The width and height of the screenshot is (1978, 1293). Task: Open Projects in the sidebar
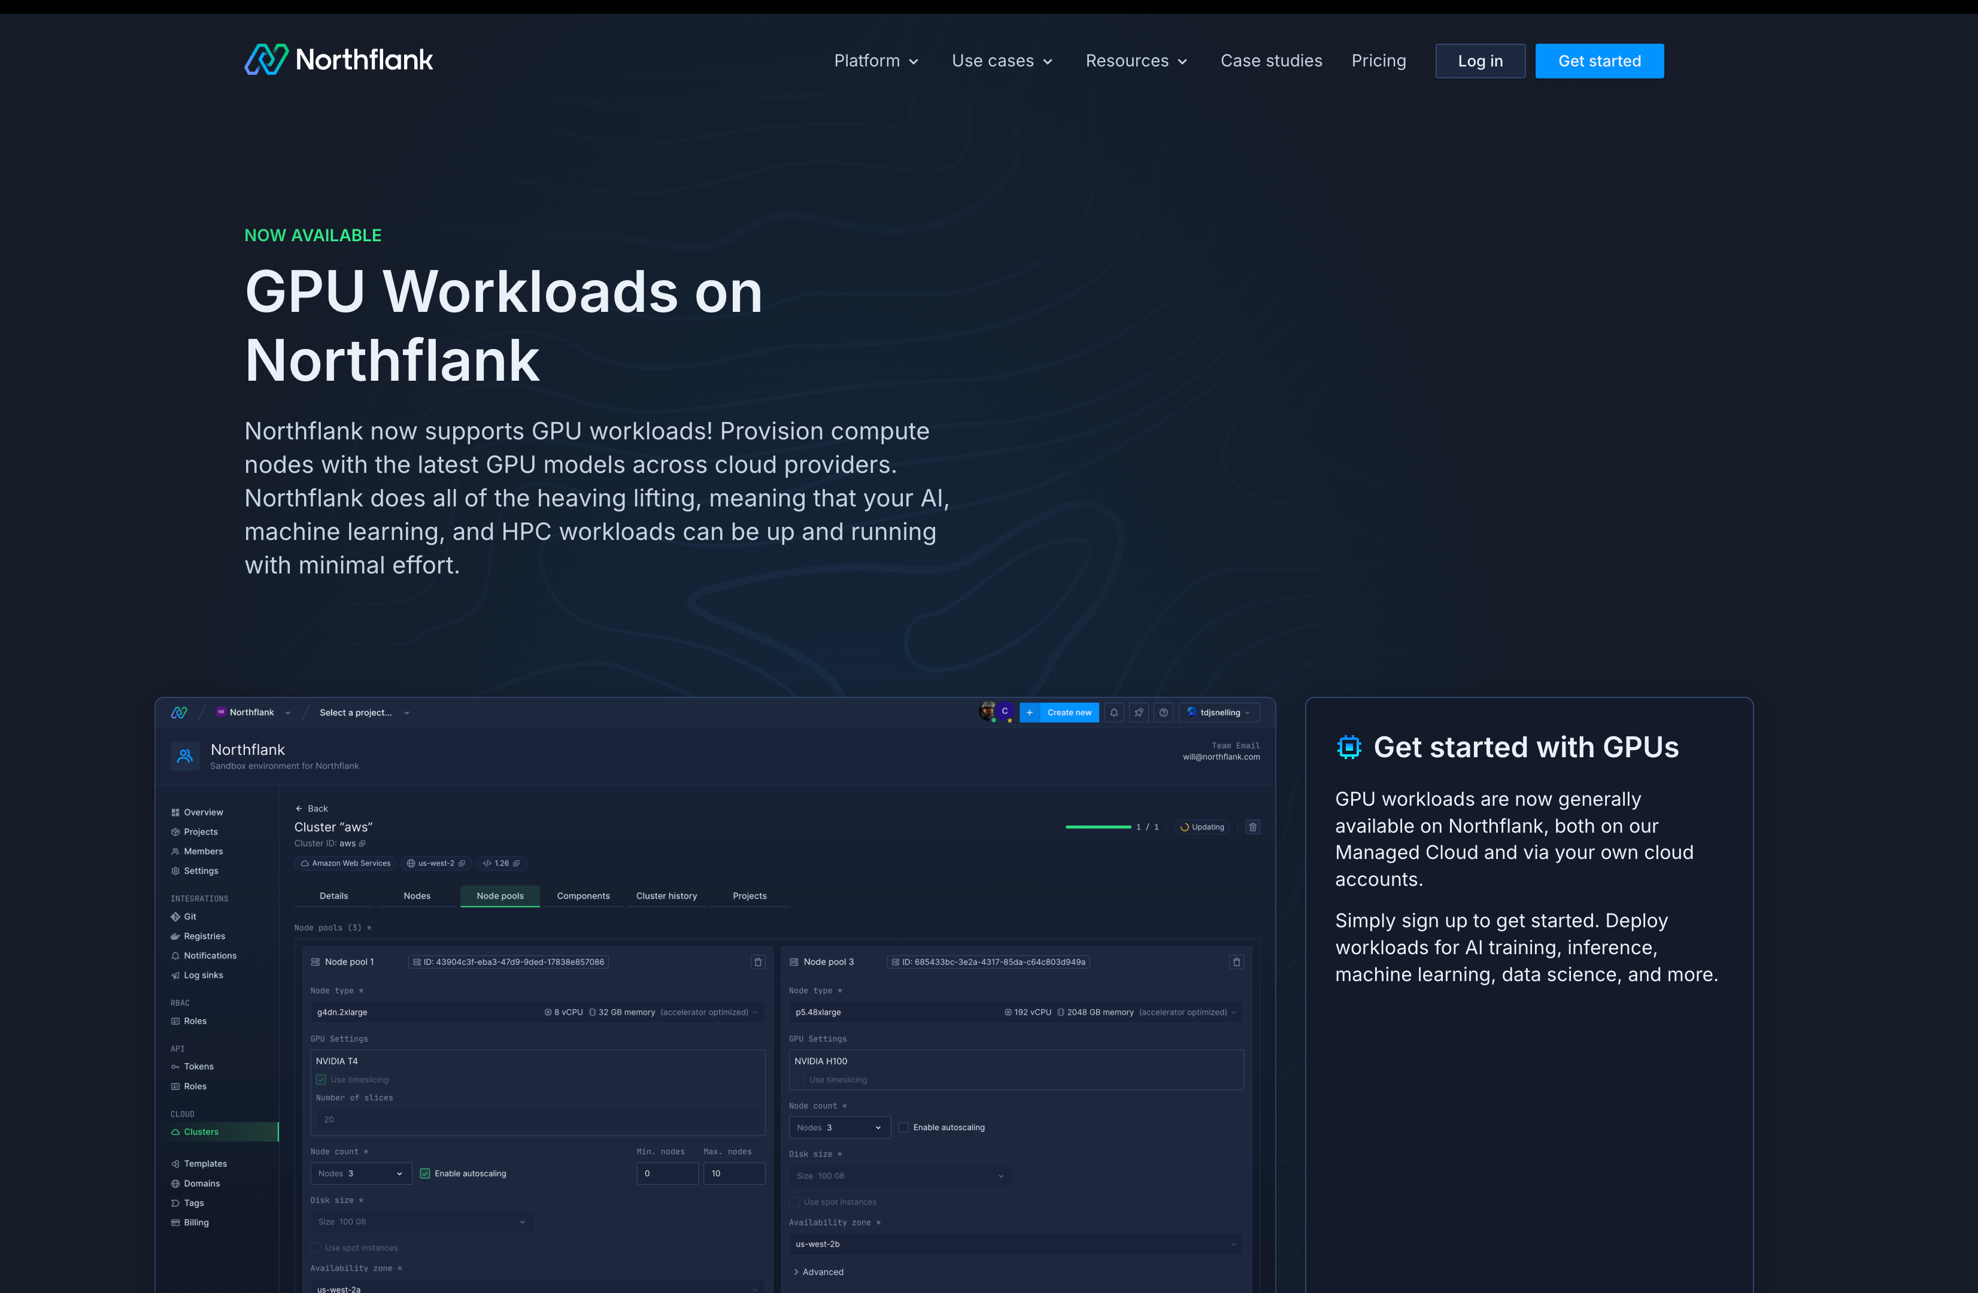[195, 832]
